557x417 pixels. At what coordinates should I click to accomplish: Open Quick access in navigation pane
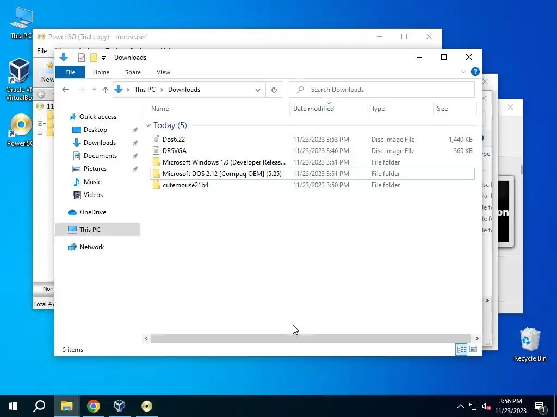pyautogui.click(x=98, y=117)
